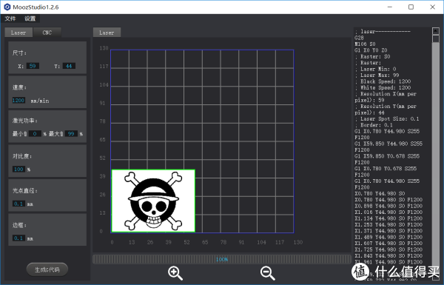444x285 pixels.
Task: Click the G-code panel scrollbar thumb
Action: pyautogui.click(x=436, y=38)
